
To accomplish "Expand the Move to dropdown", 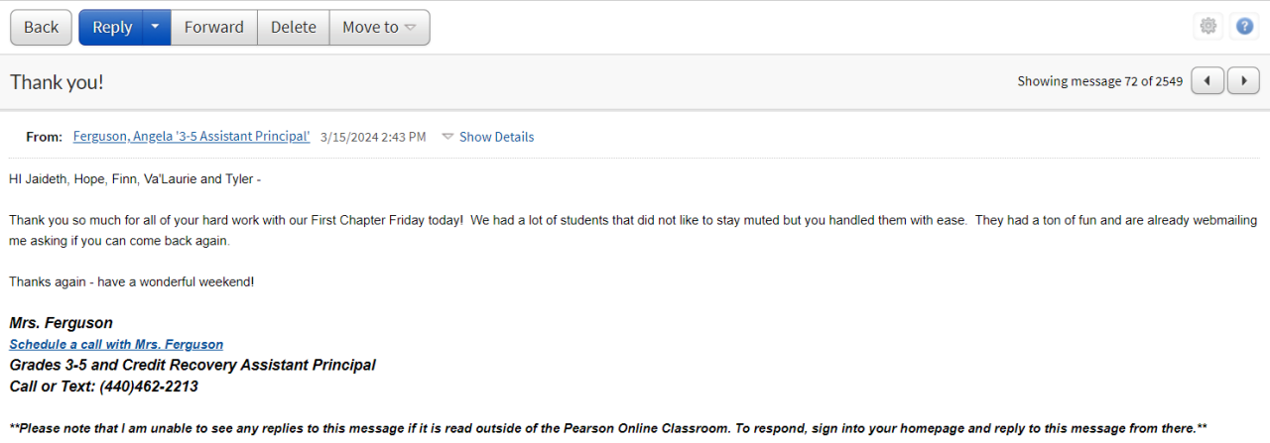I will coord(379,27).
